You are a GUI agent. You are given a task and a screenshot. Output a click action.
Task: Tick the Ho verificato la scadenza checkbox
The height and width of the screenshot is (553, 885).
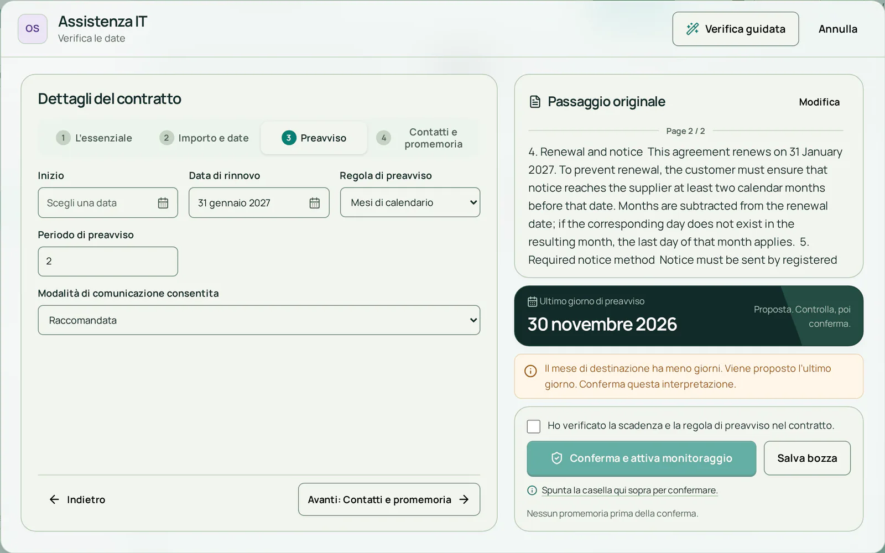coord(534,426)
